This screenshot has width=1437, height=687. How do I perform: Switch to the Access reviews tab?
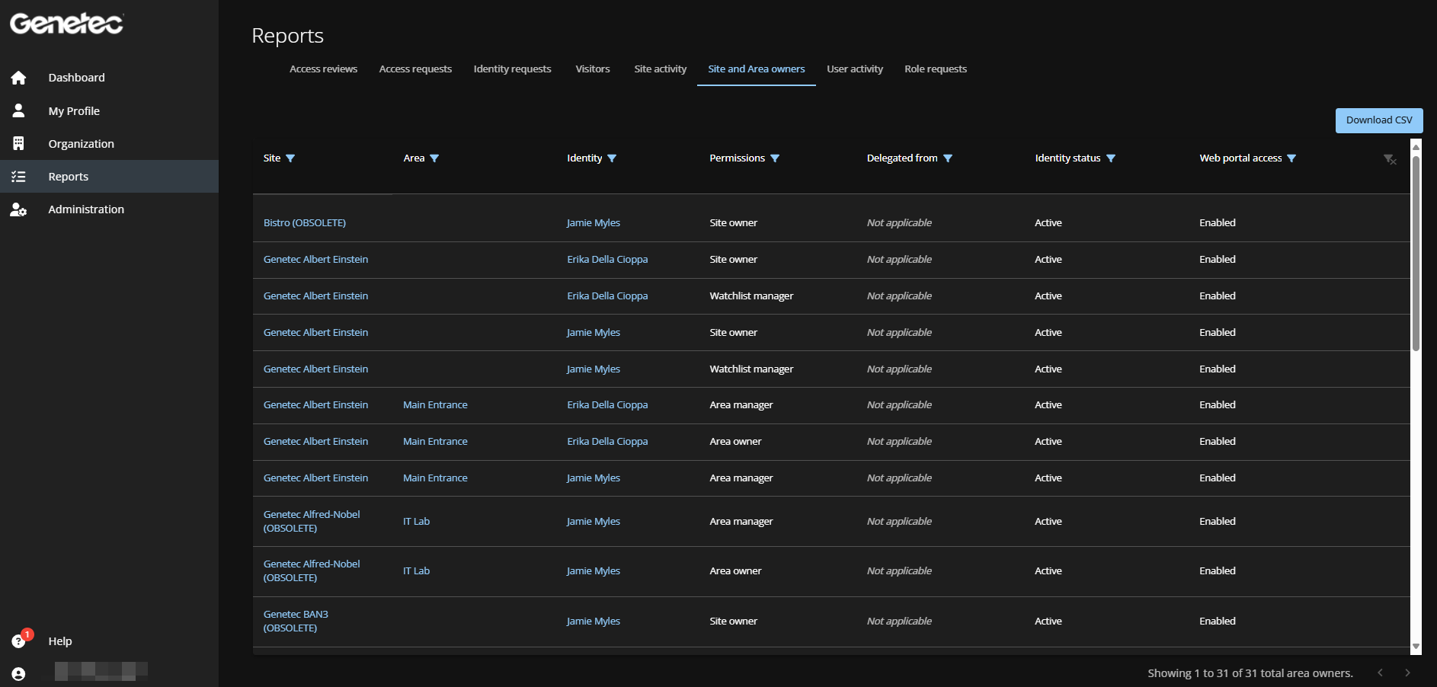[x=323, y=69]
